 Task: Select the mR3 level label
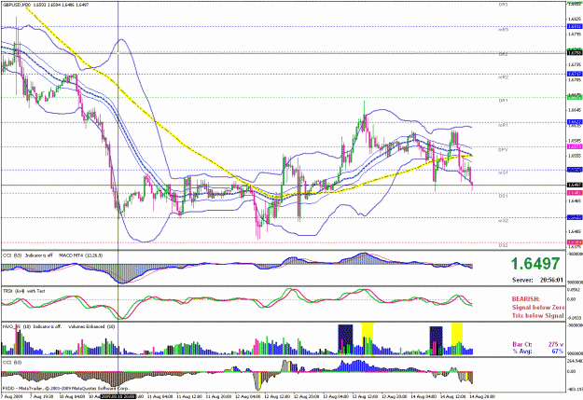(503, 29)
